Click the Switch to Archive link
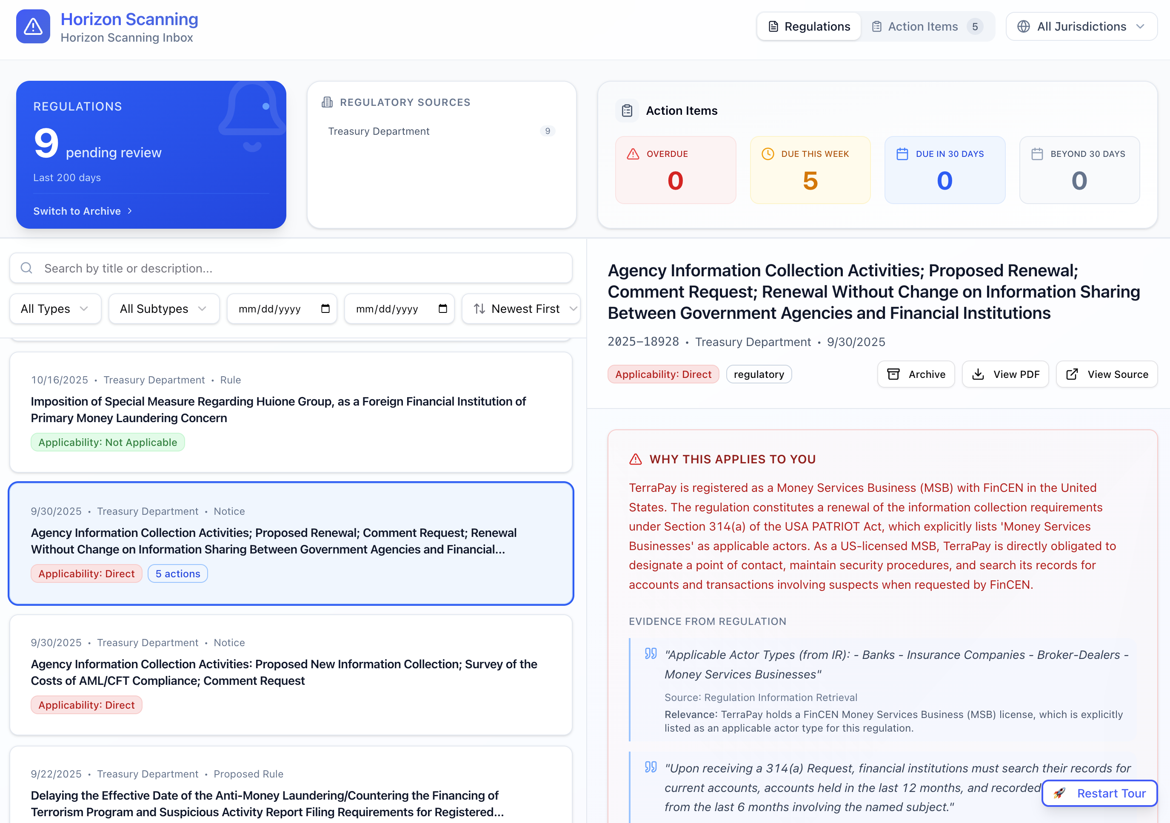 [83, 211]
